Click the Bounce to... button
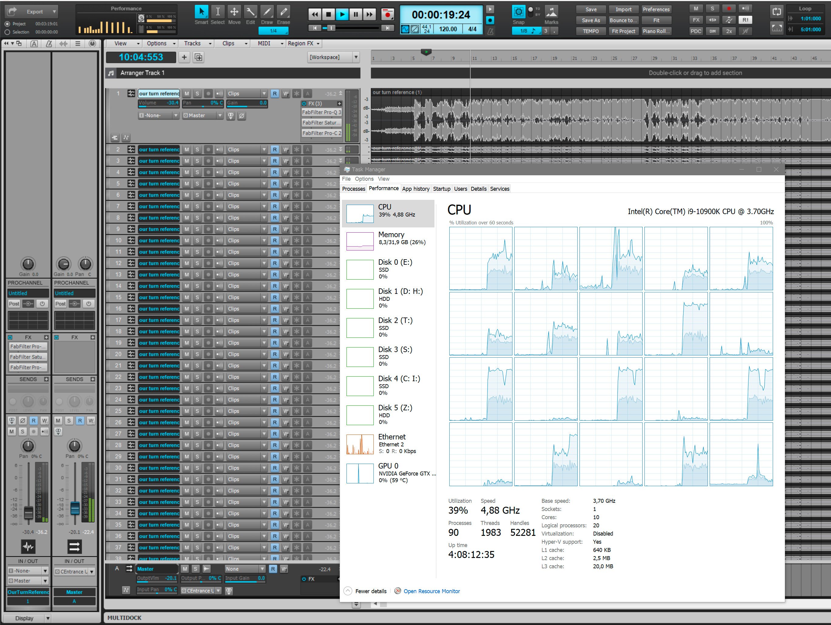 tap(623, 20)
